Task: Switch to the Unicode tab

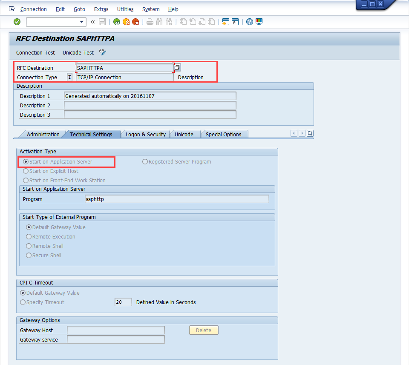Action: (x=184, y=134)
